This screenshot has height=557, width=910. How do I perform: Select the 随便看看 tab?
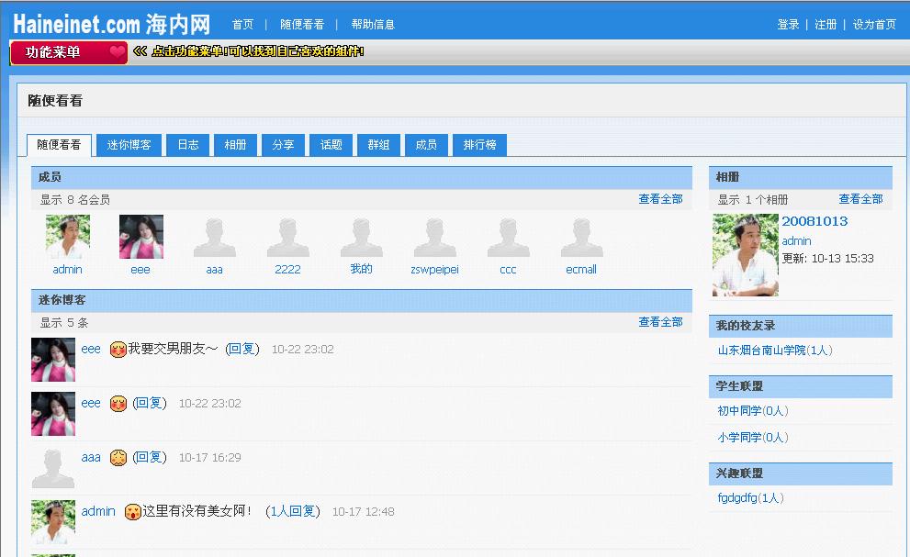[x=59, y=145]
